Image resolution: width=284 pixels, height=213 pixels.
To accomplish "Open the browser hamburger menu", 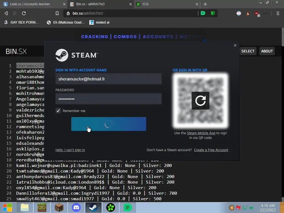I will 278,13.
